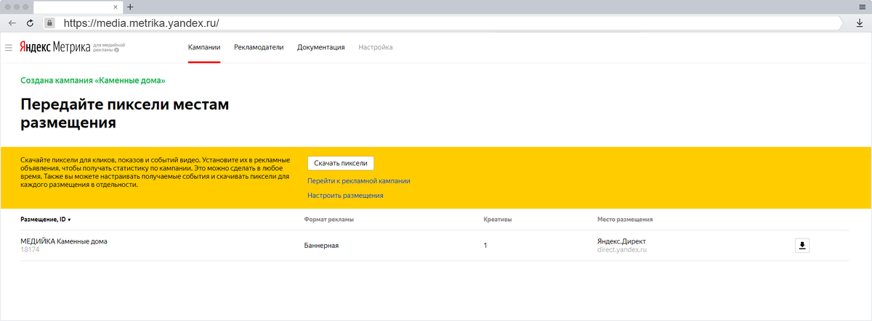Click the browser downloads arrow icon
872x321 pixels.
859,22
